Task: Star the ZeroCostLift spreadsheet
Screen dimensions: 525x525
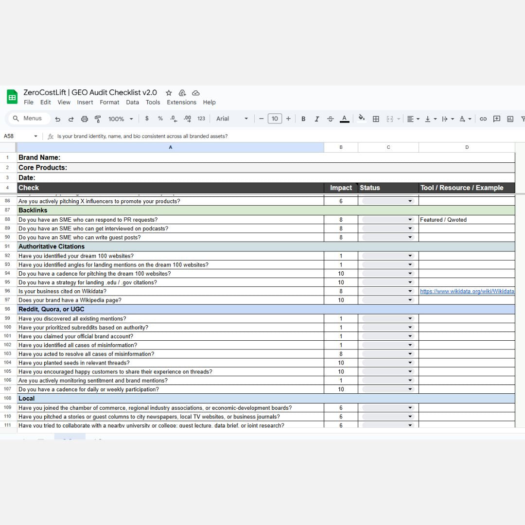Action: (x=169, y=93)
